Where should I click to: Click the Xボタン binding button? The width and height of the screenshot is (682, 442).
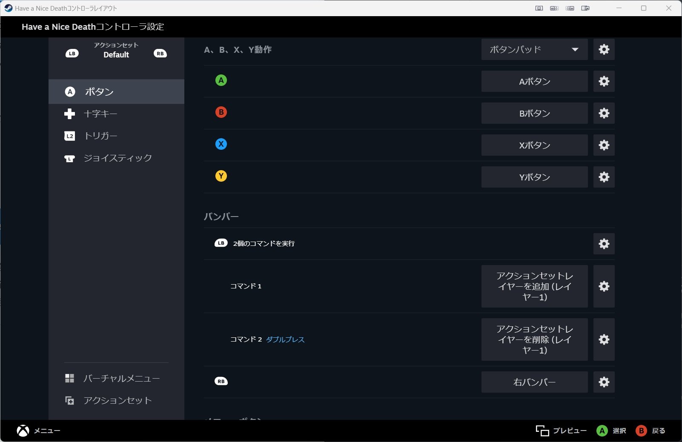coord(534,145)
